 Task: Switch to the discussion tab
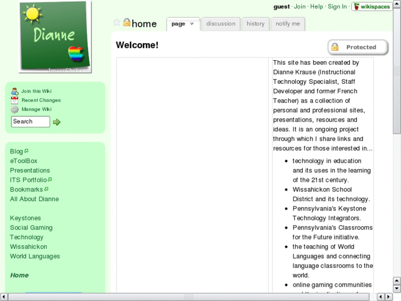[x=221, y=24]
